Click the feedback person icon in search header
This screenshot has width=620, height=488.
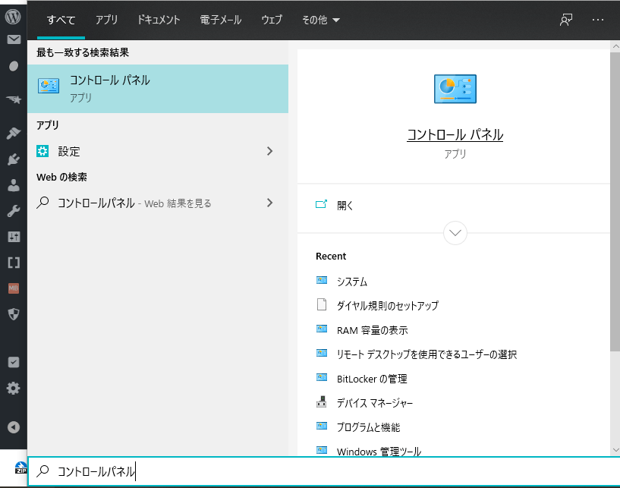click(566, 20)
